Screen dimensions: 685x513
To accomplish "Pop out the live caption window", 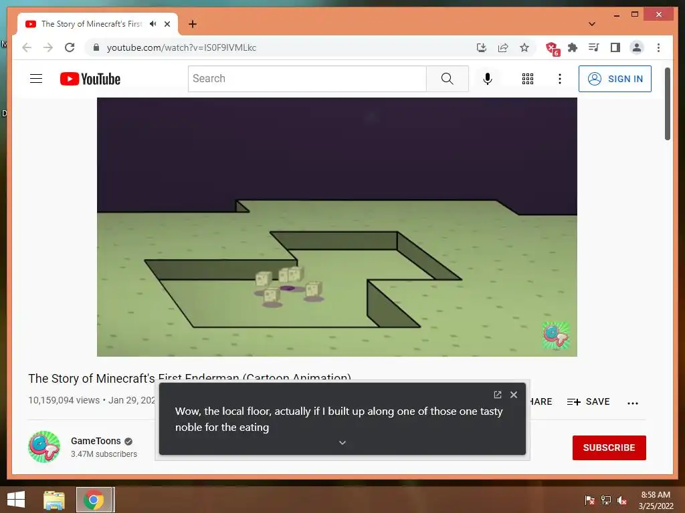I will (498, 395).
